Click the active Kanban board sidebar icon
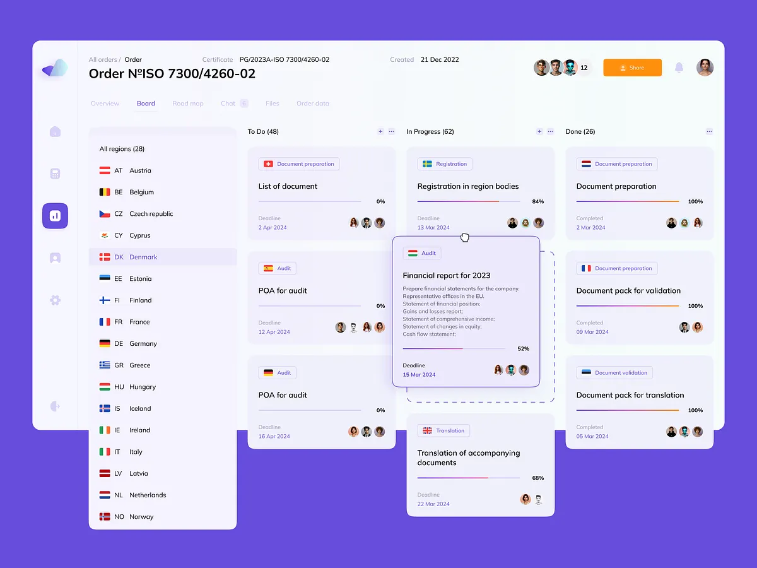This screenshot has height=568, width=757. coord(55,215)
